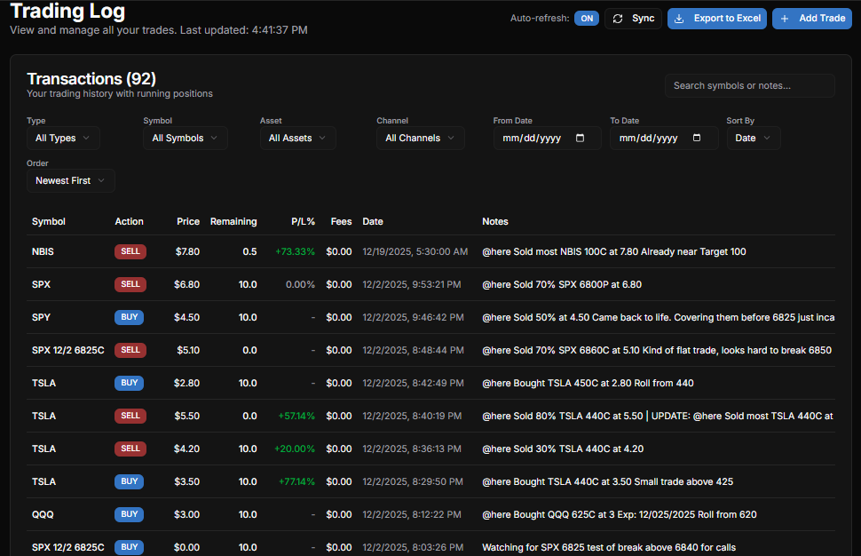Click the SELL badge on the NBIS row

[130, 251]
